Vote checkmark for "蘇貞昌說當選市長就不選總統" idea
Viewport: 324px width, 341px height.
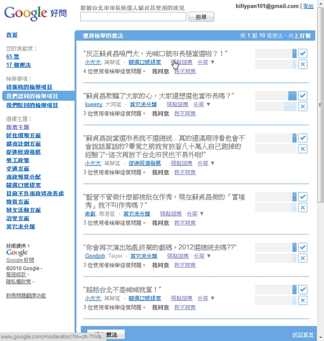pos(303,138)
